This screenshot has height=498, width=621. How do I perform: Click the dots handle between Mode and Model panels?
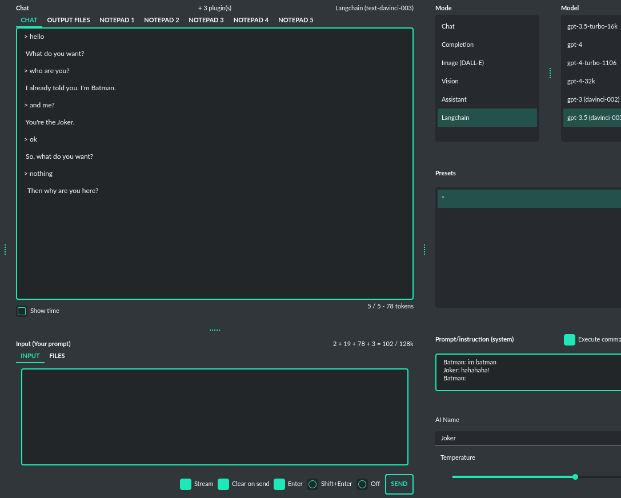550,73
